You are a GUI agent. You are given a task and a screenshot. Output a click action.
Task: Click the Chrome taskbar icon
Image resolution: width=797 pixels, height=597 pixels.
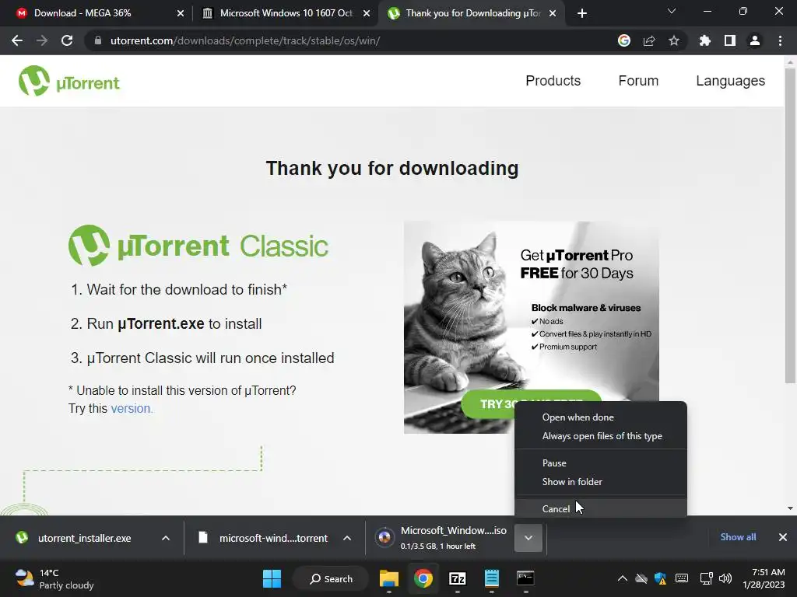click(423, 578)
